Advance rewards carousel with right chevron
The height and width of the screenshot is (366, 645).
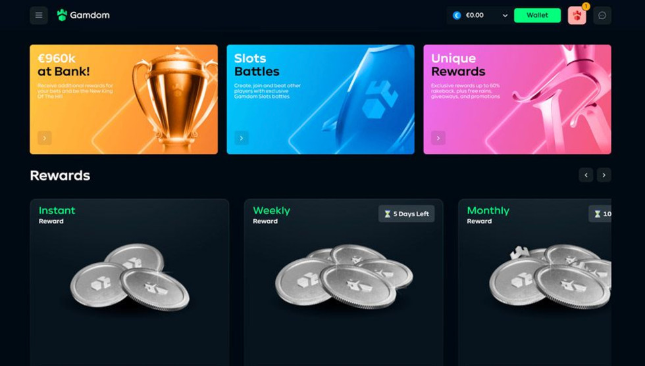click(x=604, y=175)
